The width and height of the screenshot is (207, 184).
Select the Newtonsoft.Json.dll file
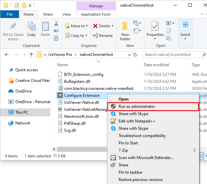point(81,116)
